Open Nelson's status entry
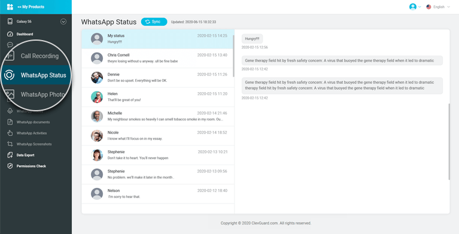The height and width of the screenshot is (234, 459). click(157, 193)
